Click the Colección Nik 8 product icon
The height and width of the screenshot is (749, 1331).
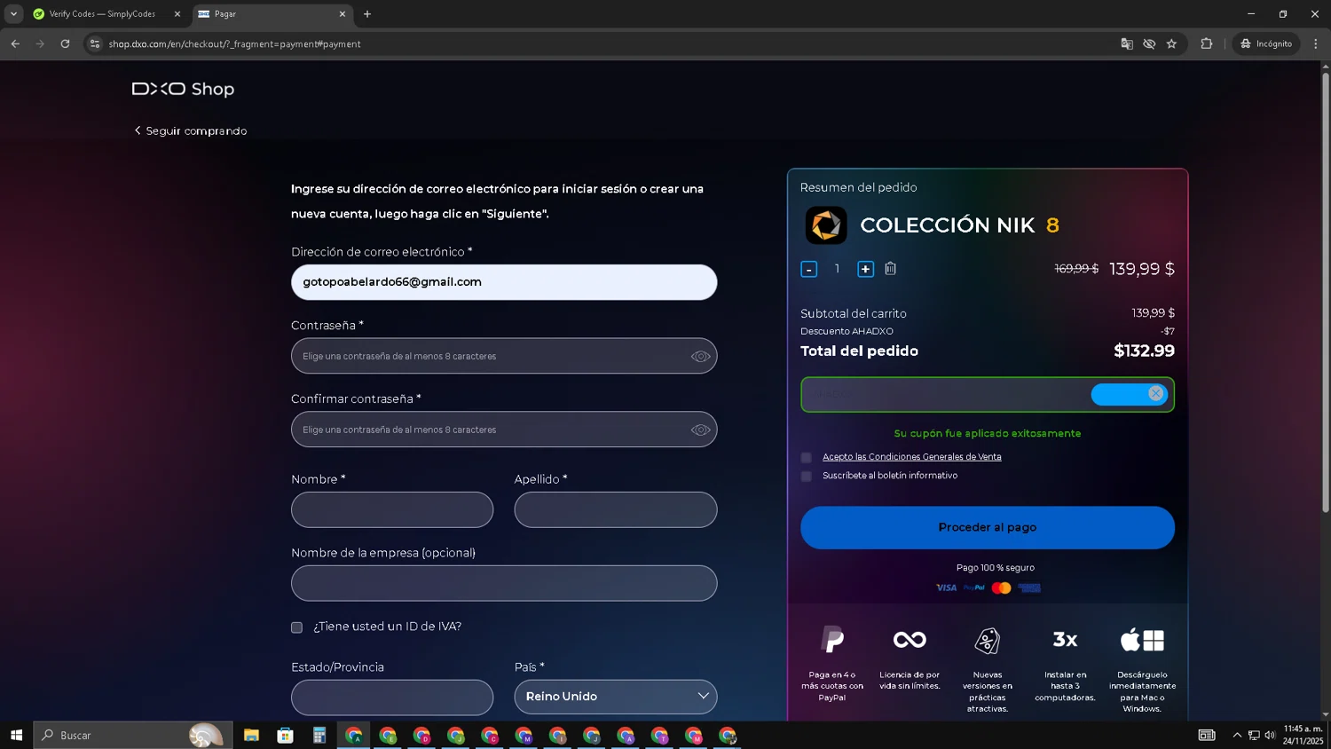[826, 225]
